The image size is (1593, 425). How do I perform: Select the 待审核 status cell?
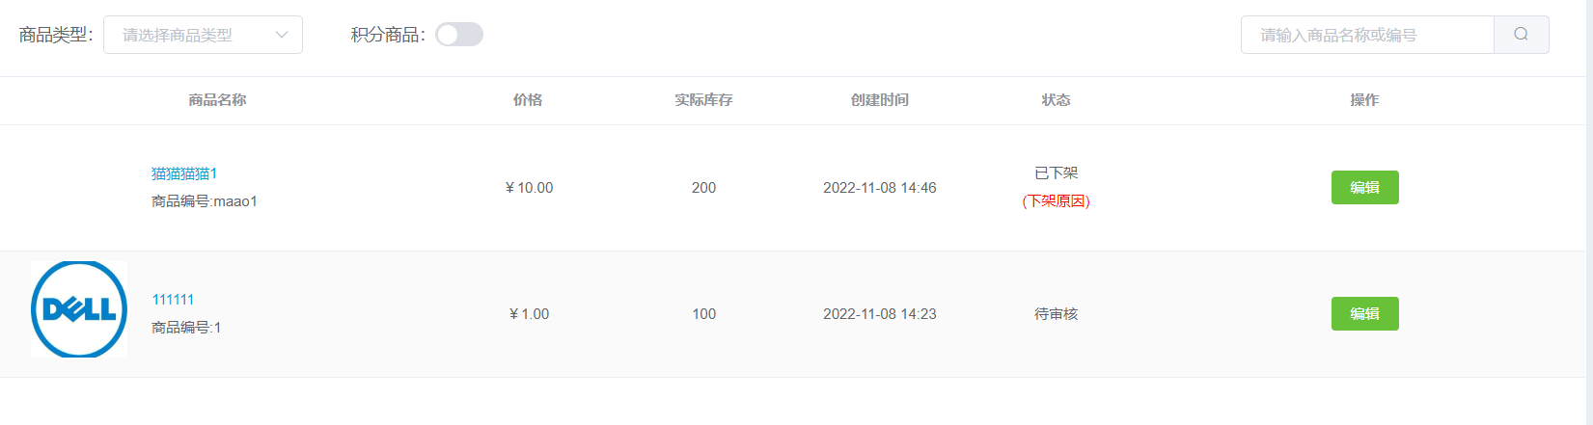[1056, 314]
